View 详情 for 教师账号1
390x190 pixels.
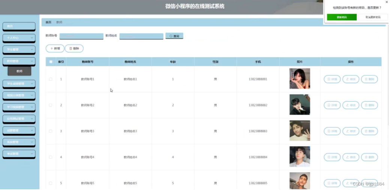pyautogui.click(x=332, y=79)
